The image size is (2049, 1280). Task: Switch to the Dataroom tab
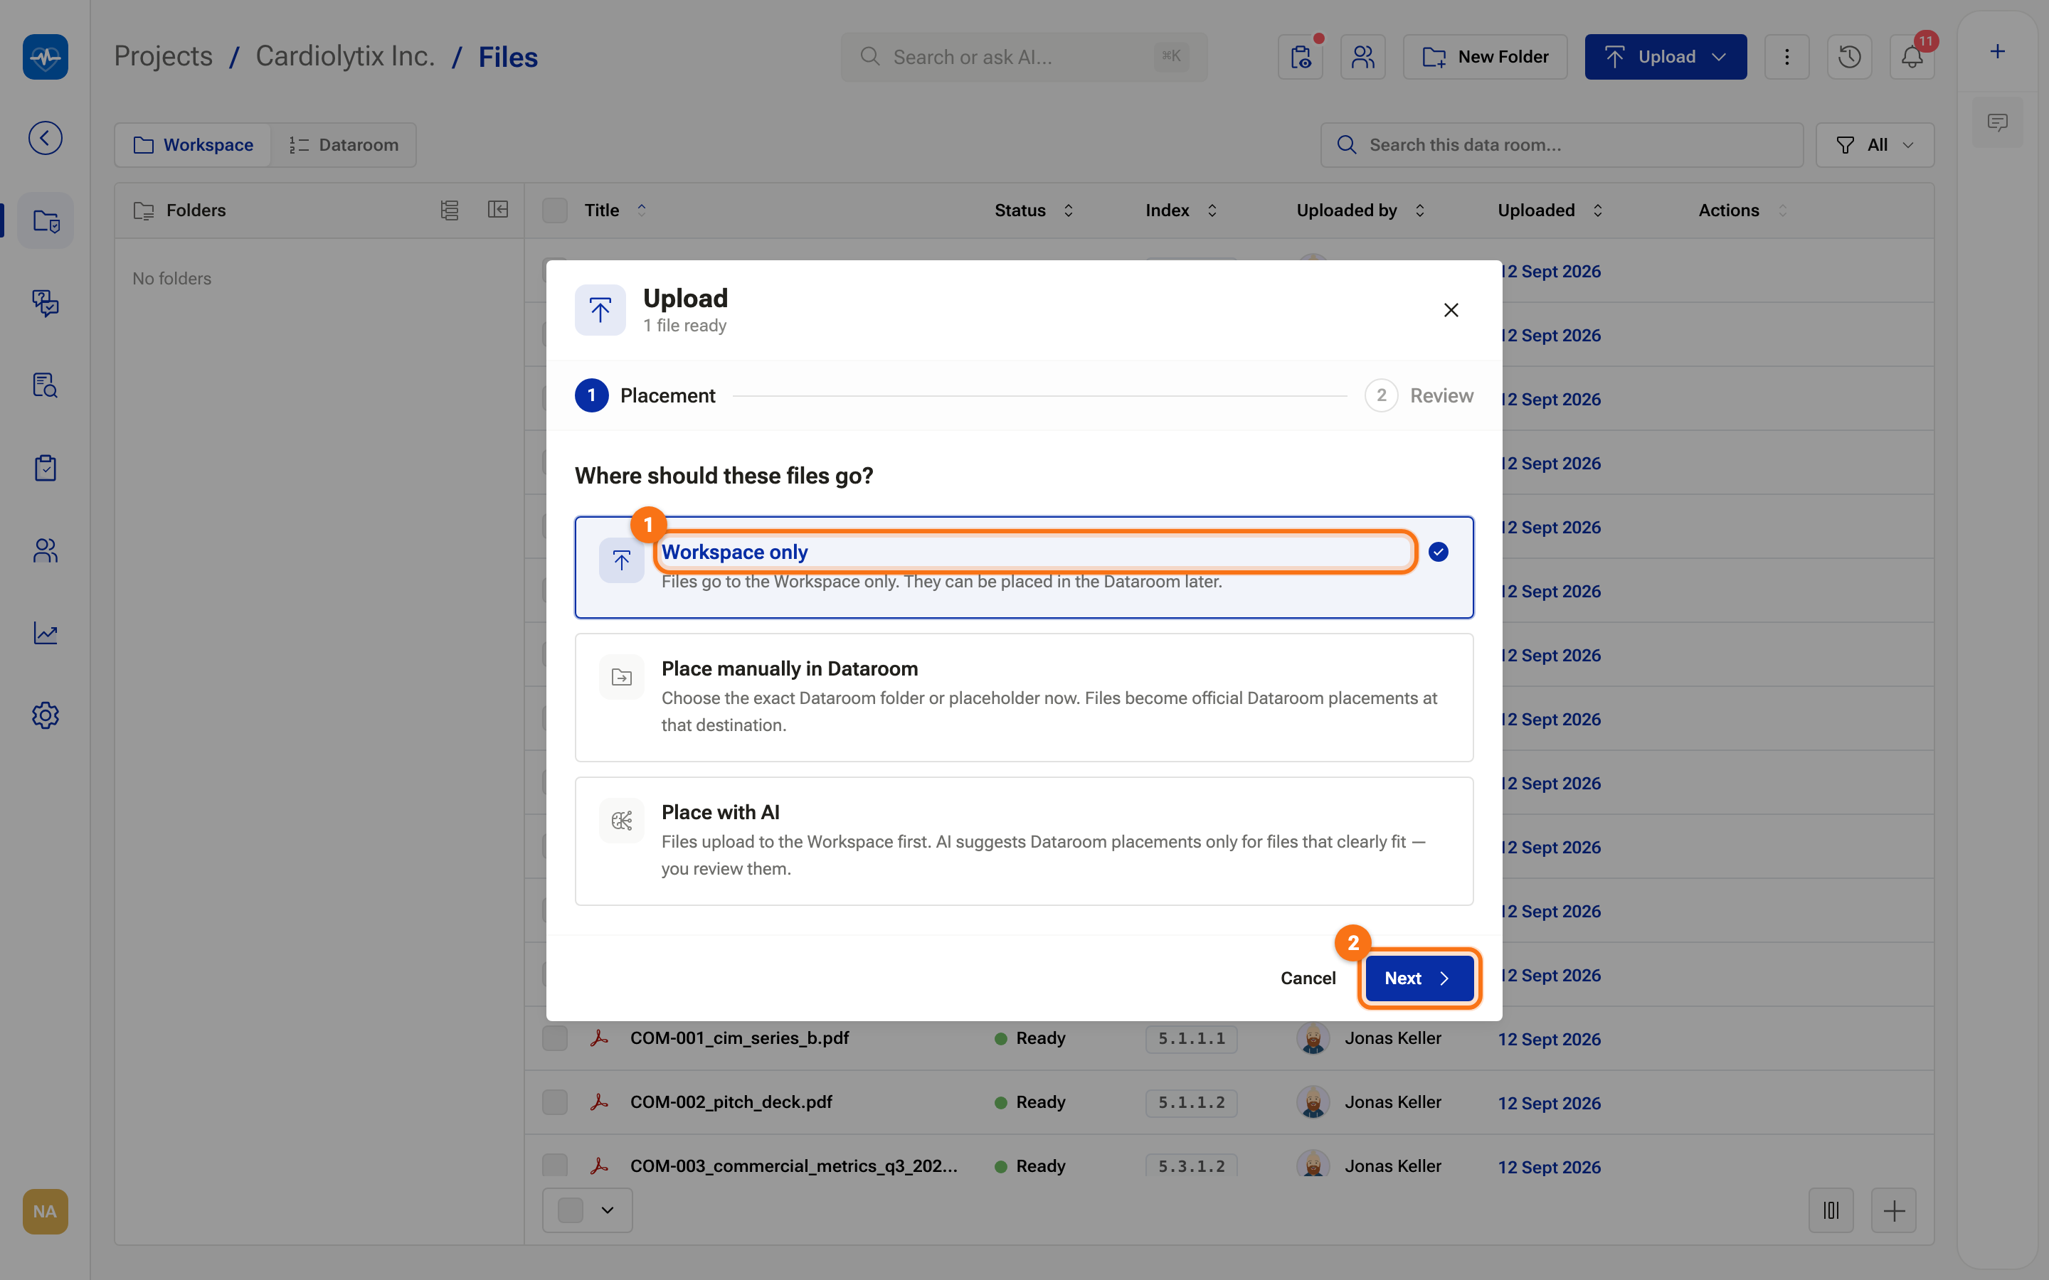pyautogui.click(x=344, y=145)
